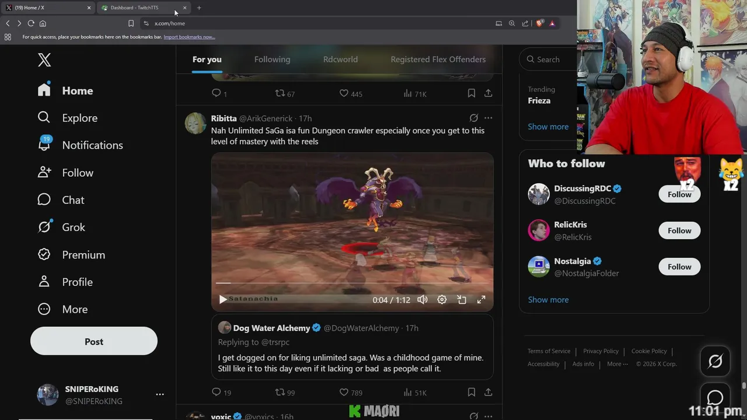Repost the post with 67 reposts
Image resolution: width=747 pixels, height=420 pixels.
pos(285,93)
